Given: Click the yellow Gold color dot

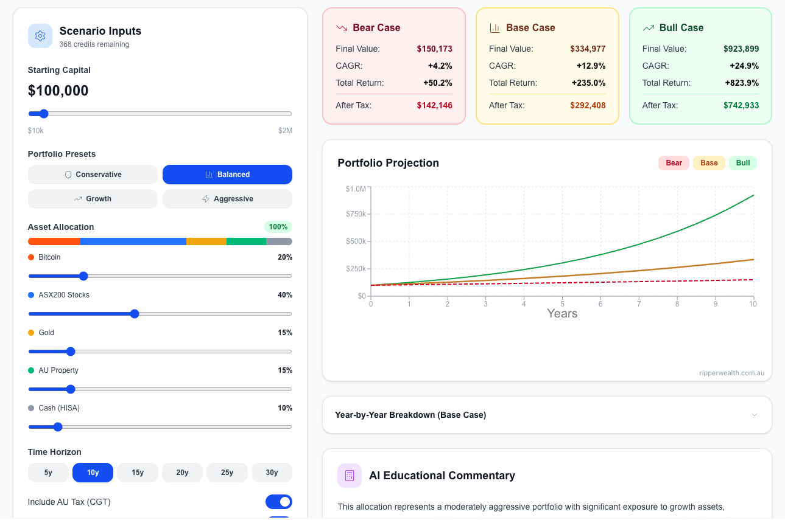Looking at the screenshot, I should 31,333.
